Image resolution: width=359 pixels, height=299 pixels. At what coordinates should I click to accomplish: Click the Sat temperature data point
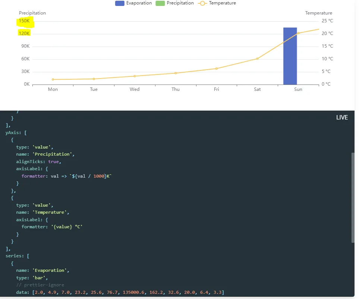257,59
